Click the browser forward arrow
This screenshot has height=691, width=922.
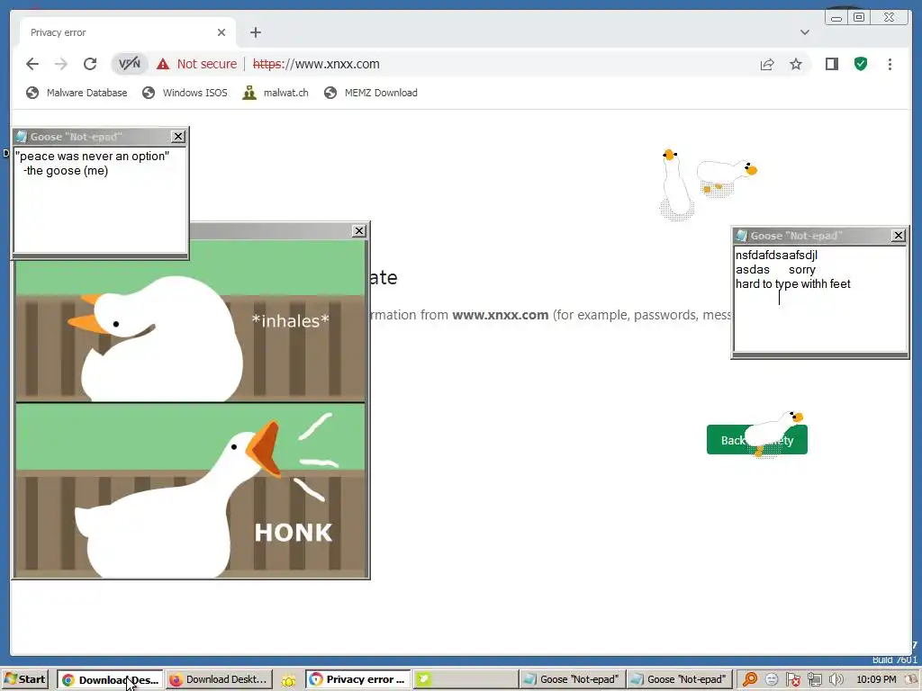point(61,64)
